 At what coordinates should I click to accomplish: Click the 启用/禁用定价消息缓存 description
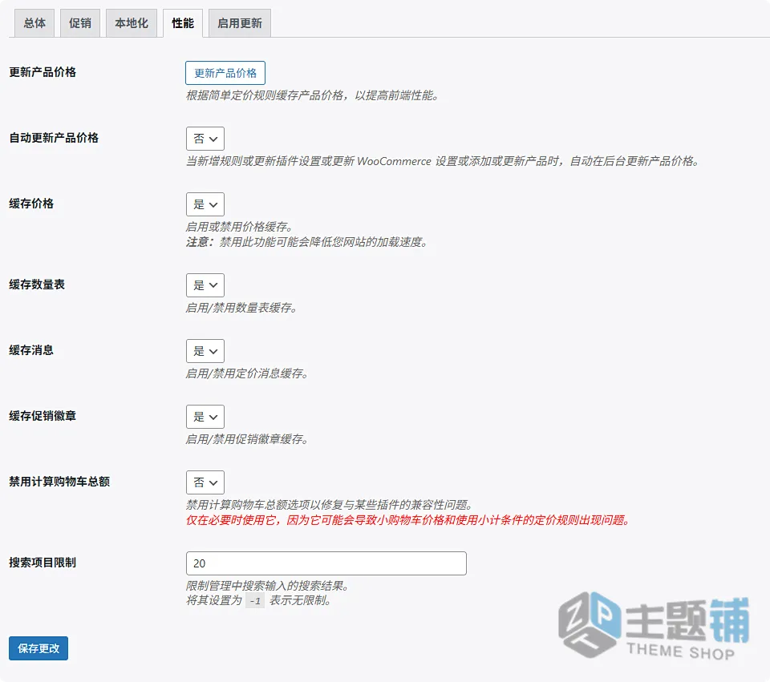248,373
